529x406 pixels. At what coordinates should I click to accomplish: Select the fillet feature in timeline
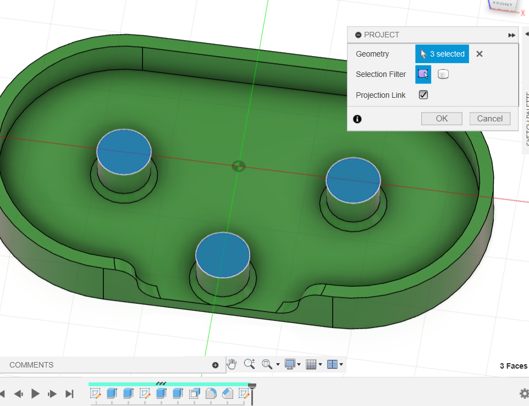pos(211,393)
